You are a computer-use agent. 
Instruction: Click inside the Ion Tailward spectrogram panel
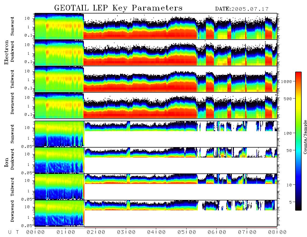click(156, 187)
